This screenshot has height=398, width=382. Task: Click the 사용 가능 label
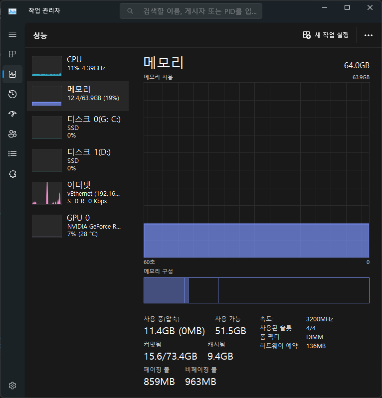tap(228, 319)
